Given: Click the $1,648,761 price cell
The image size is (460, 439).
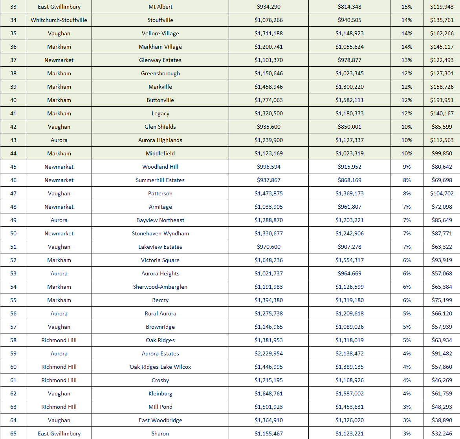Looking at the screenshot, I should [x=268, y=393].
